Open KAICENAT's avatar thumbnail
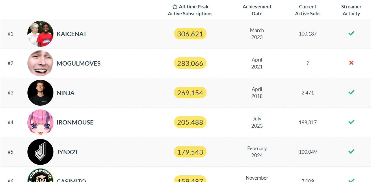383x182 pixels. point(40,34)
